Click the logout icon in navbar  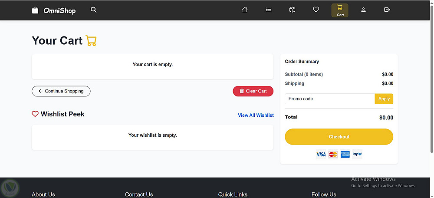(387, 10)
